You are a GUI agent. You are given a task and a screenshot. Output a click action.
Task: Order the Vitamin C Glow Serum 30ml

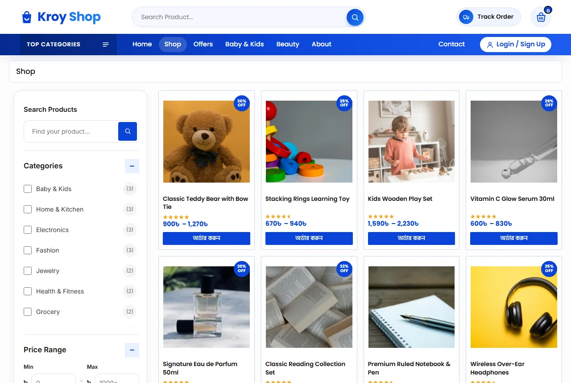pos(514,238)
